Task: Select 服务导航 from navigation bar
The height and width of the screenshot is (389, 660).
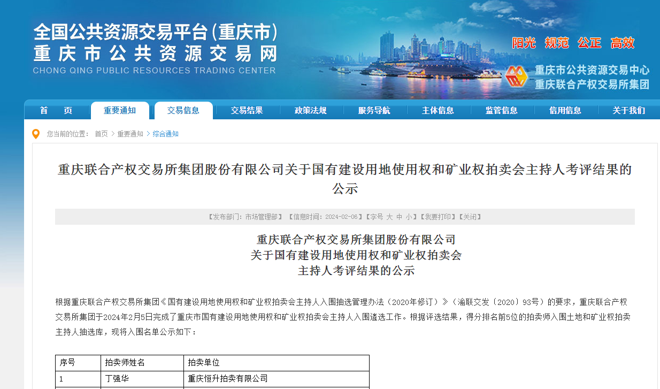Action: (x=374, y=111)
